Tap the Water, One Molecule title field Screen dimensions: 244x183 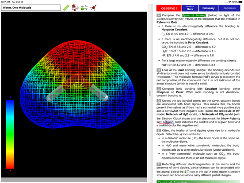[x=31, y=8]
